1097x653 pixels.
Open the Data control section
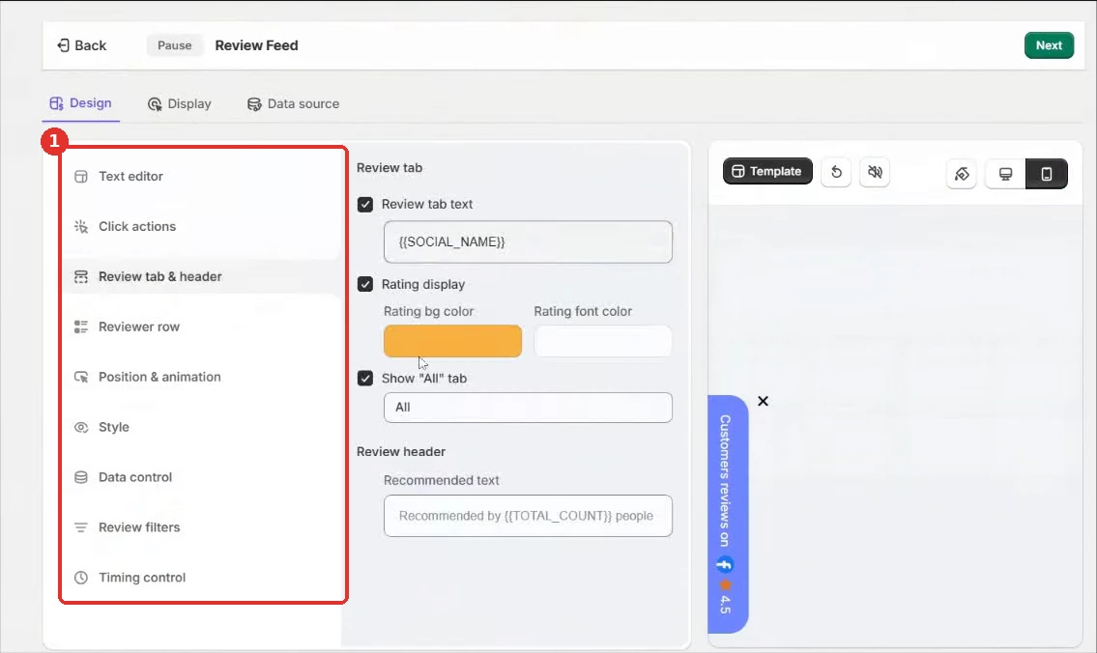click(203, 477)
